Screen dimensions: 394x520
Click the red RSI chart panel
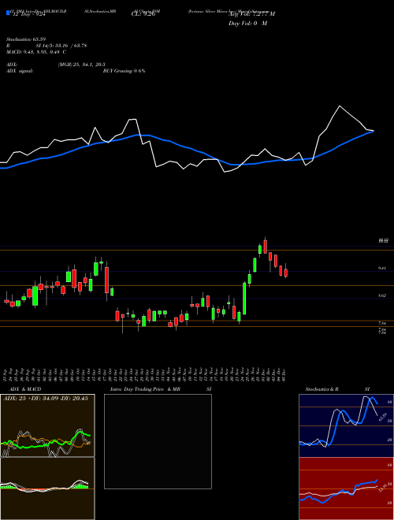pos(346,488)
